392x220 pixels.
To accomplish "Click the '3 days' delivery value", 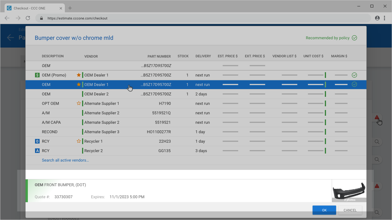I will point(201,151).
